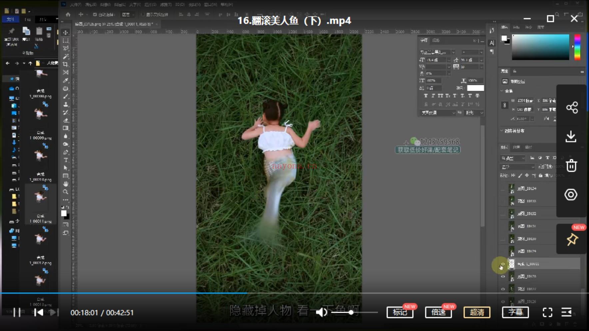589x331 pixels.
Task: Click the text color swatch in Character panel
Action: (x=475, y=88)
